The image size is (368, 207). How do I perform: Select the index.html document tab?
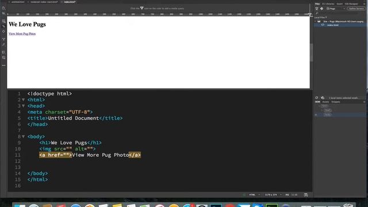pos(70,2)
